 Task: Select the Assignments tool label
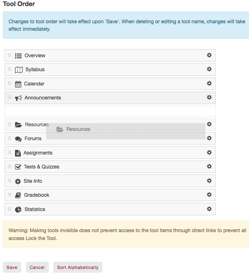pyautogui.click(x=38, y=153)
